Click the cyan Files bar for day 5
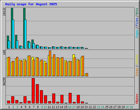The width and height of the screenshot is (140, 110). (25, 34)
